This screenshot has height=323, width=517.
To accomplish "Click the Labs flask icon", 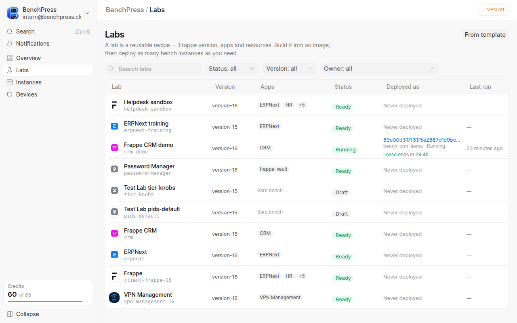I will [10, 70].
